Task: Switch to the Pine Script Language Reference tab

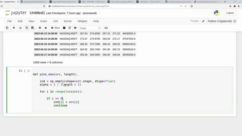Action: pos(121,2)
